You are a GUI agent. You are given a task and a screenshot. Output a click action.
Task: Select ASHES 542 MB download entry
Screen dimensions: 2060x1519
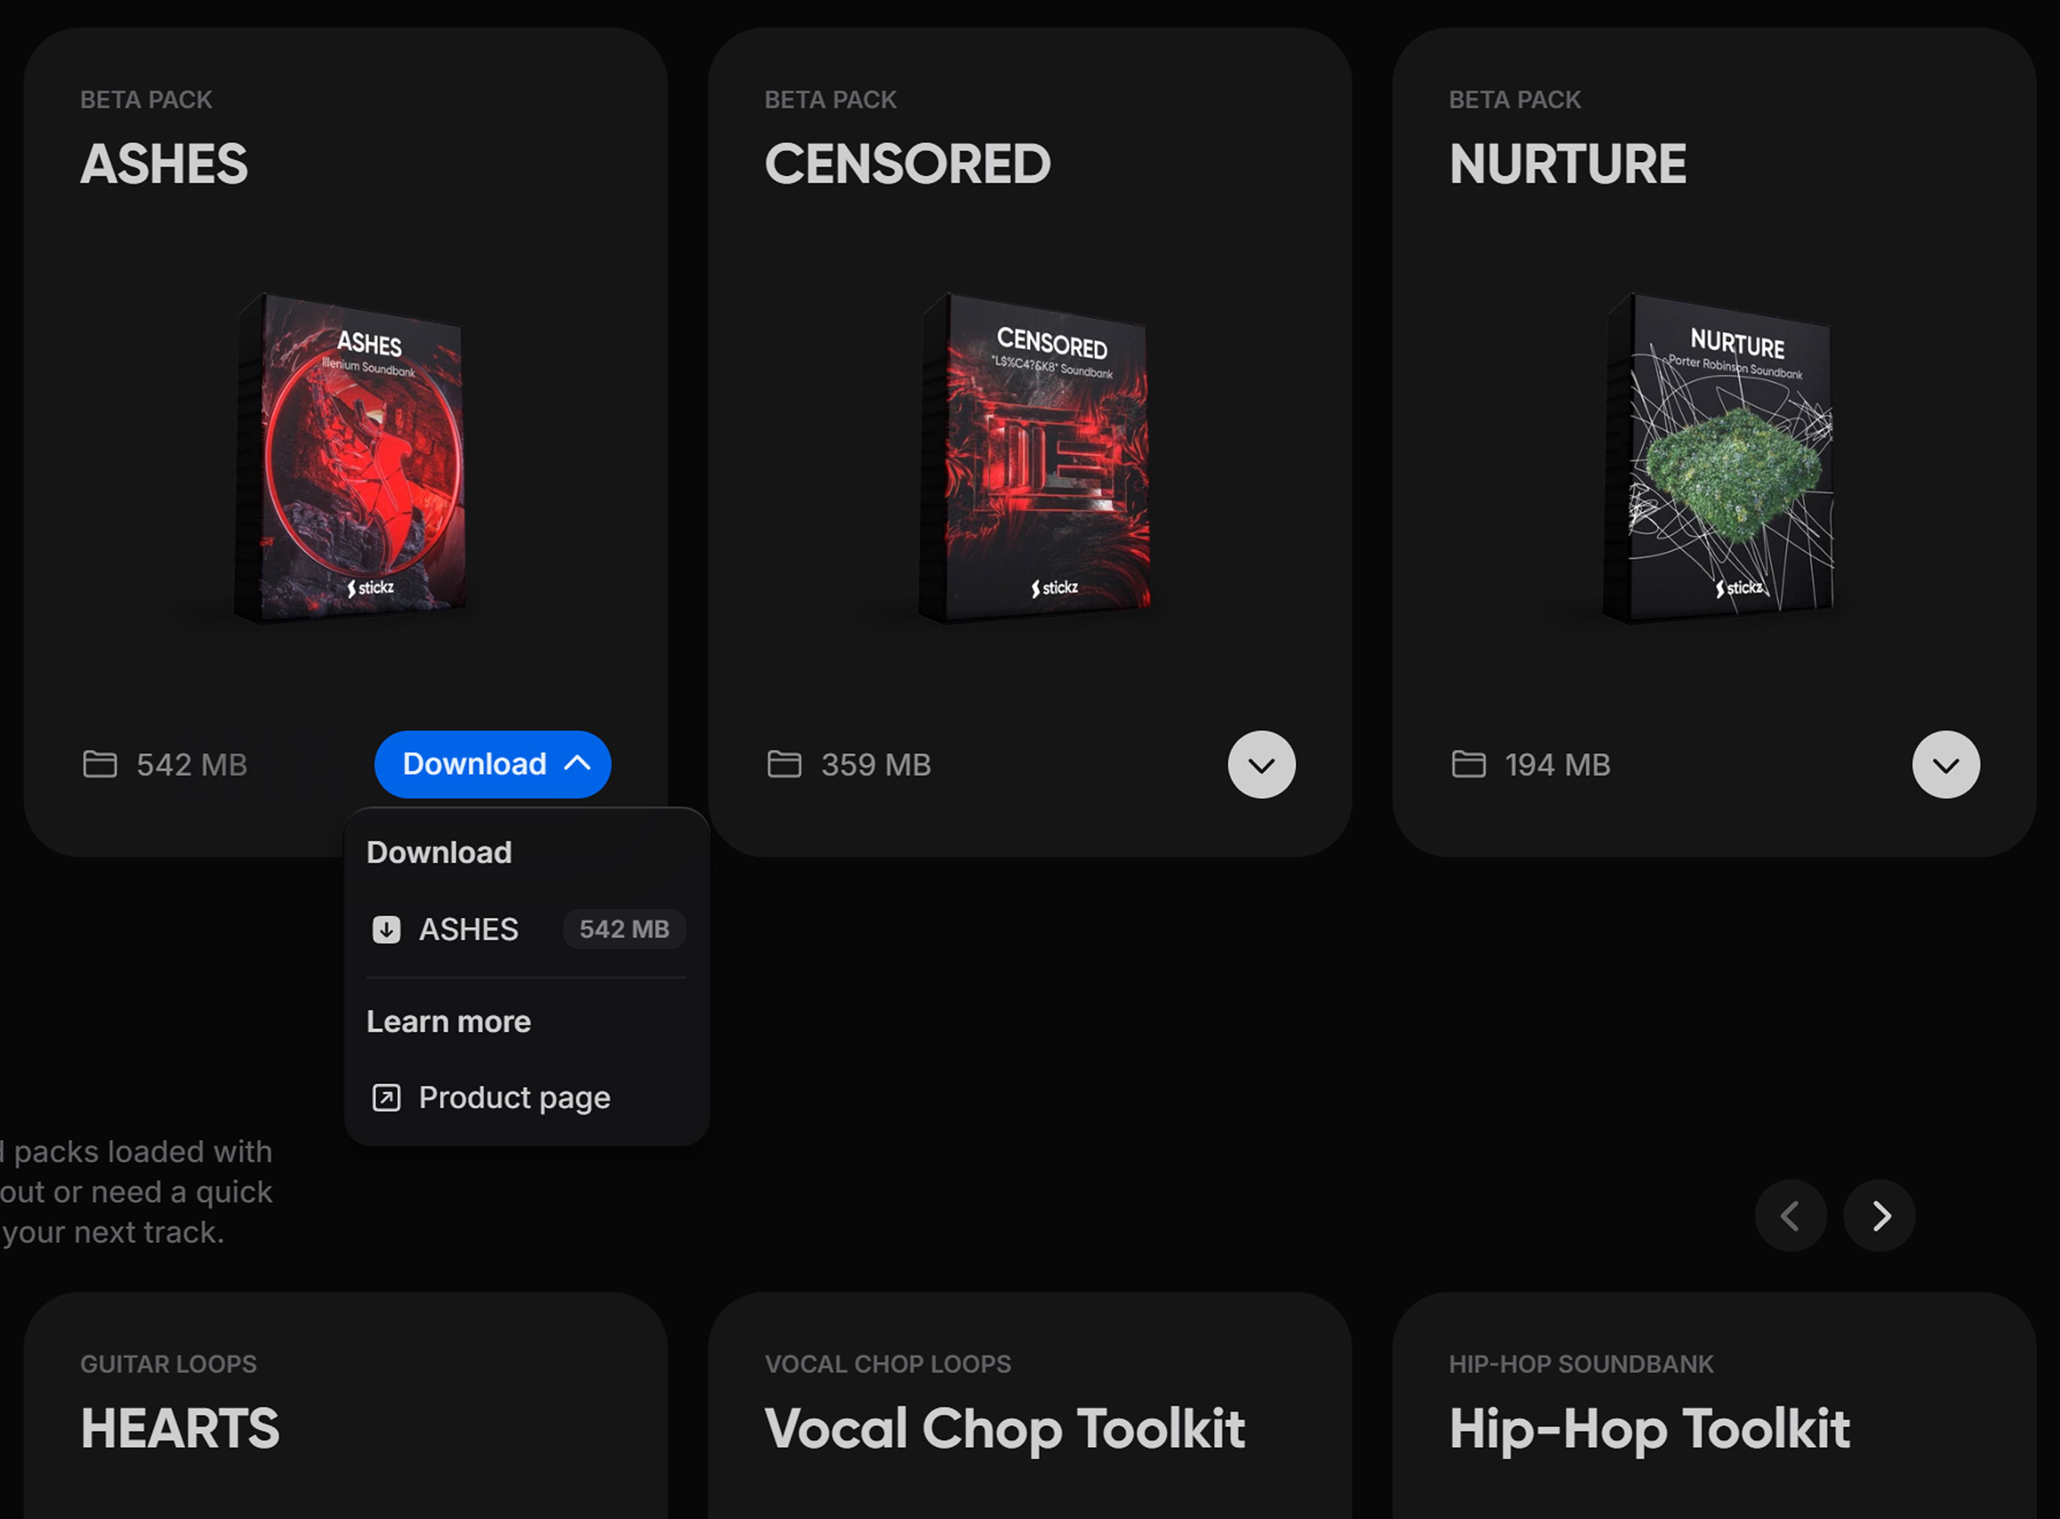(x=527, y=930)
